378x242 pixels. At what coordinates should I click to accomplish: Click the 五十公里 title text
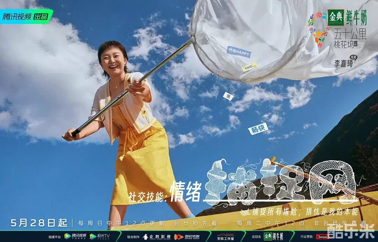[x=350, y=34]
